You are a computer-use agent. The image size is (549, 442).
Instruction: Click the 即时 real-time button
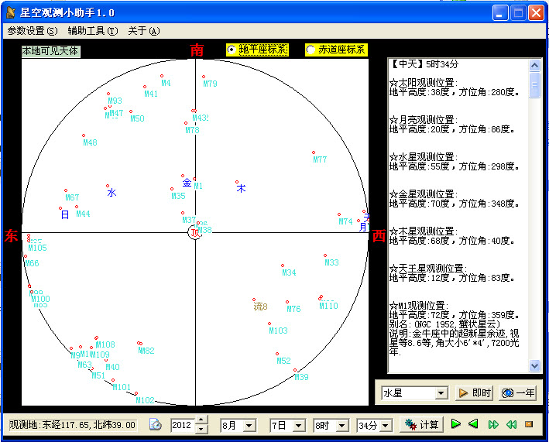pyautogui.click(x=475, y=393)
